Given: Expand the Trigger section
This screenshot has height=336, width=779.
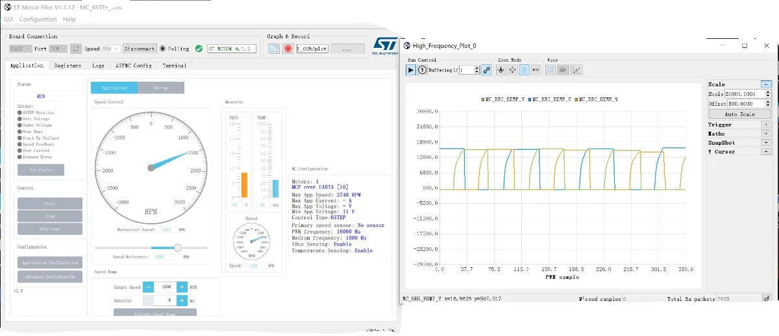Looking at the screenshot, I should click(x=766, y=125).
